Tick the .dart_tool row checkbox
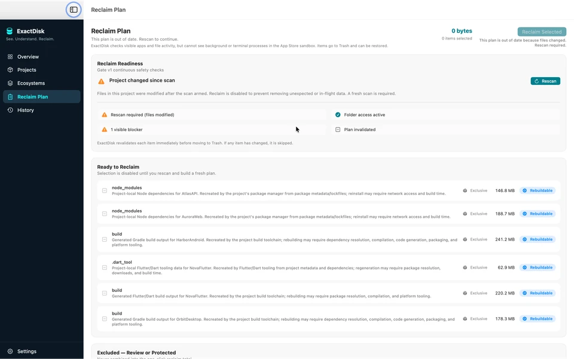This screenshot has width=574, height=359. tap(104, 267)
